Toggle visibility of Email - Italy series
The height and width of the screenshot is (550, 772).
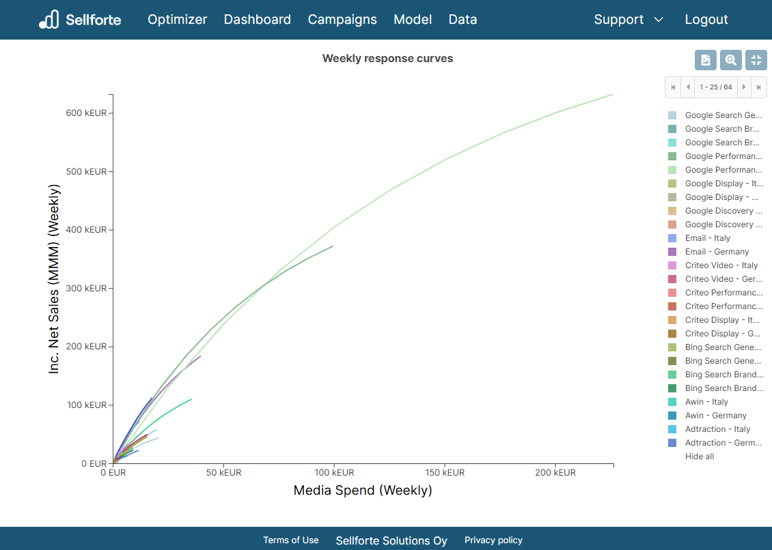(706, 237)
